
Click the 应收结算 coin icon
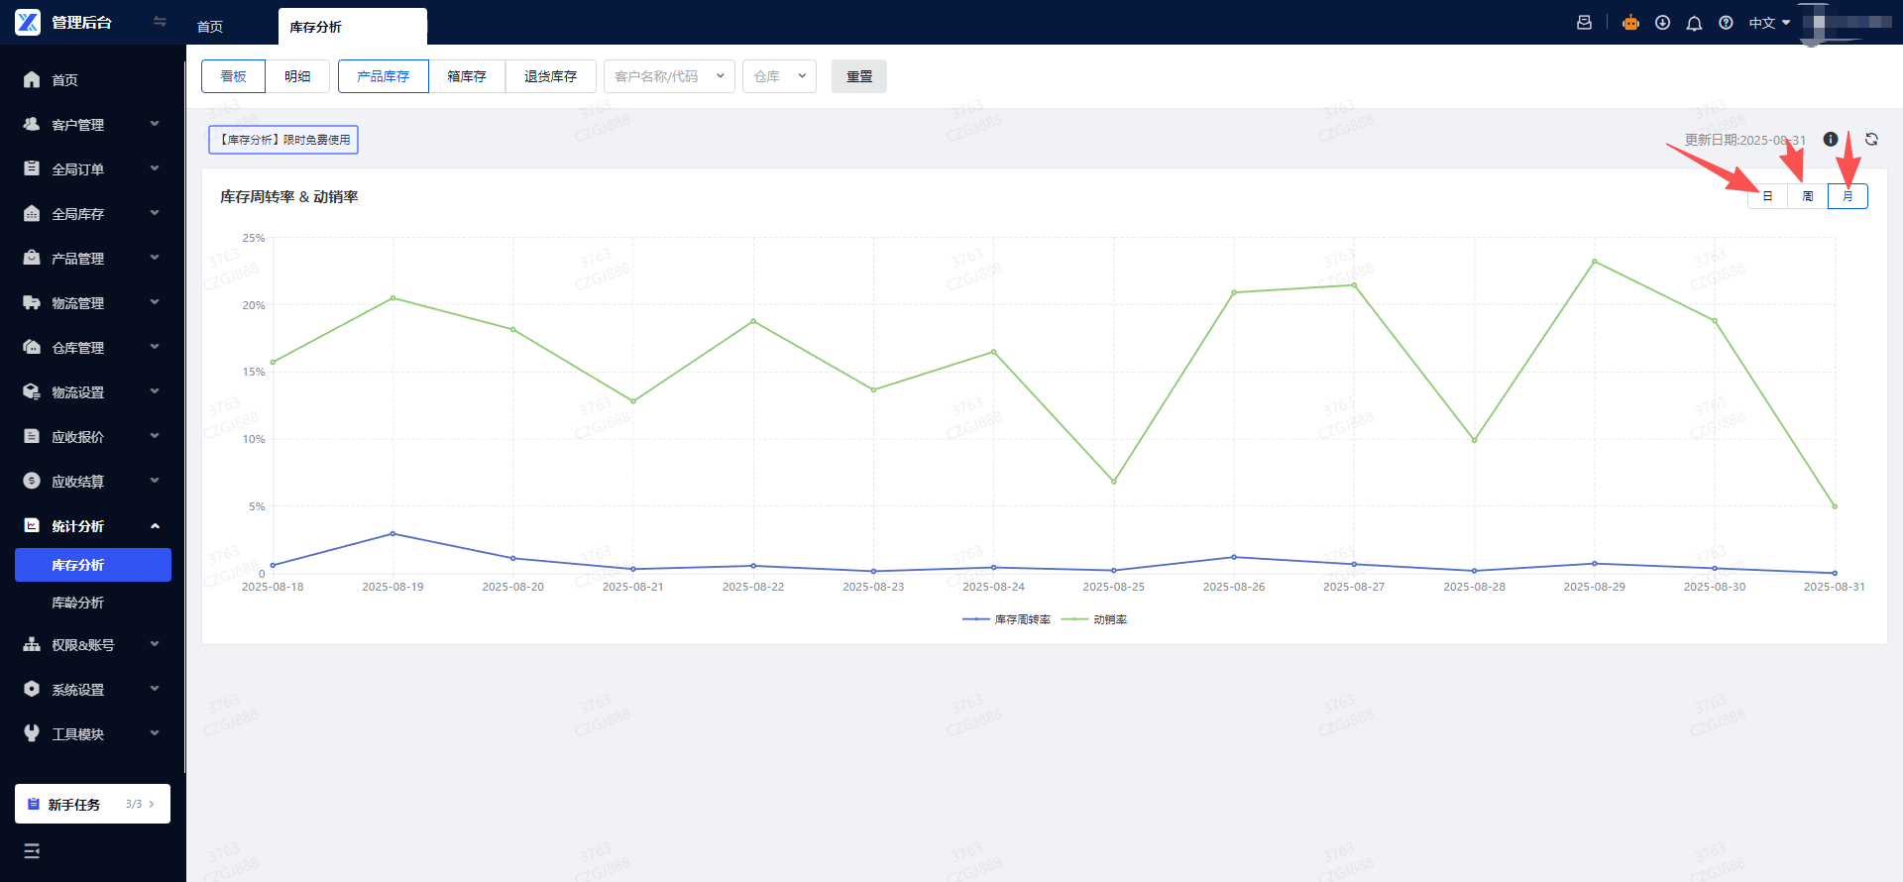click(x=32, y=481)
